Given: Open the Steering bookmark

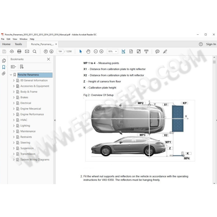Looking at the screenshot, I should (25, 143).
